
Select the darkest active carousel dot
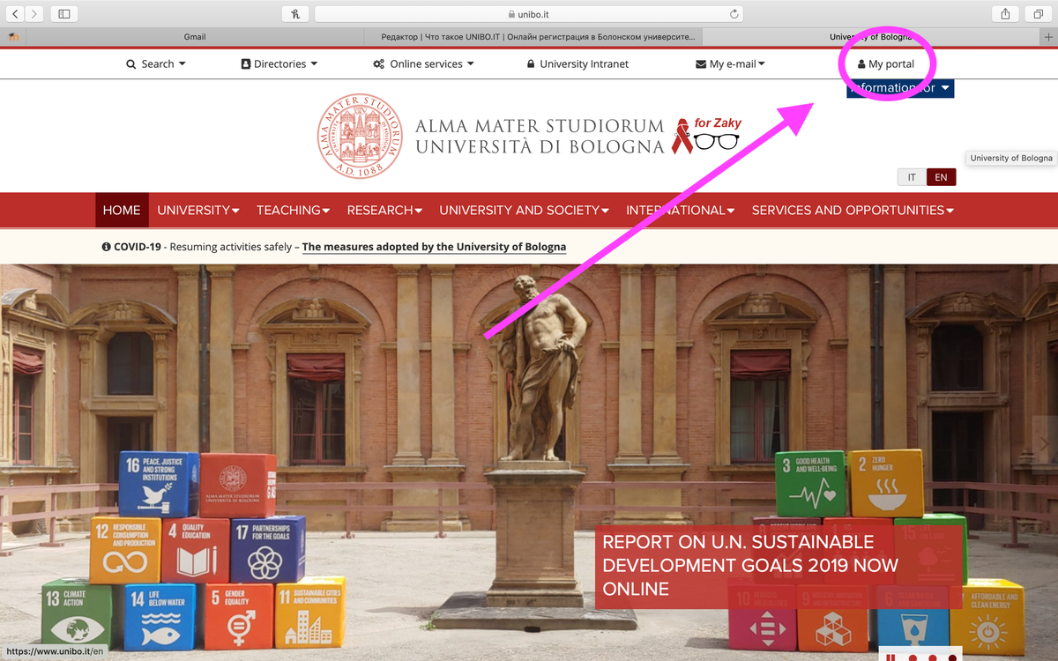click(x=952, y=657)
